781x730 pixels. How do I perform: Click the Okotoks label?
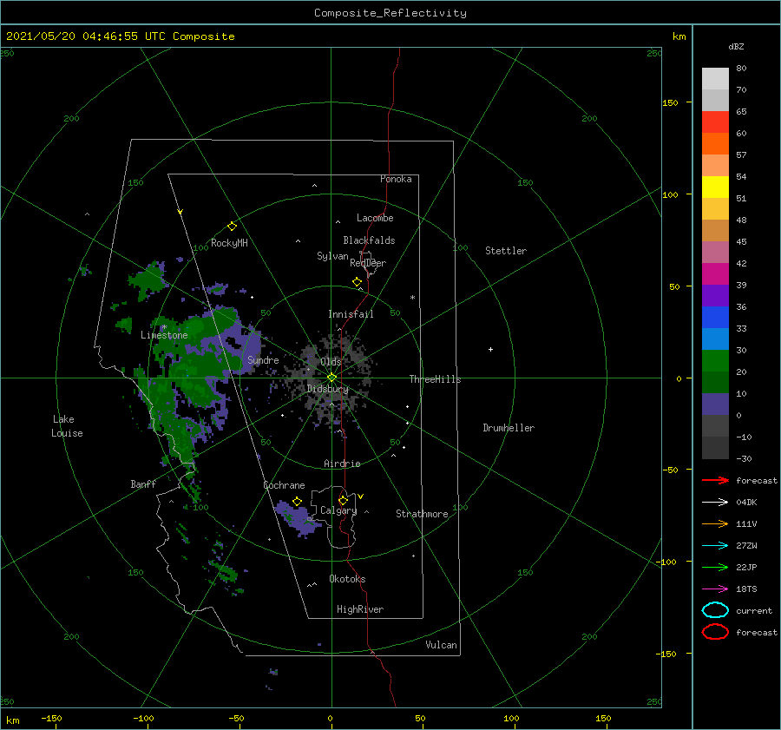[347, 579]
